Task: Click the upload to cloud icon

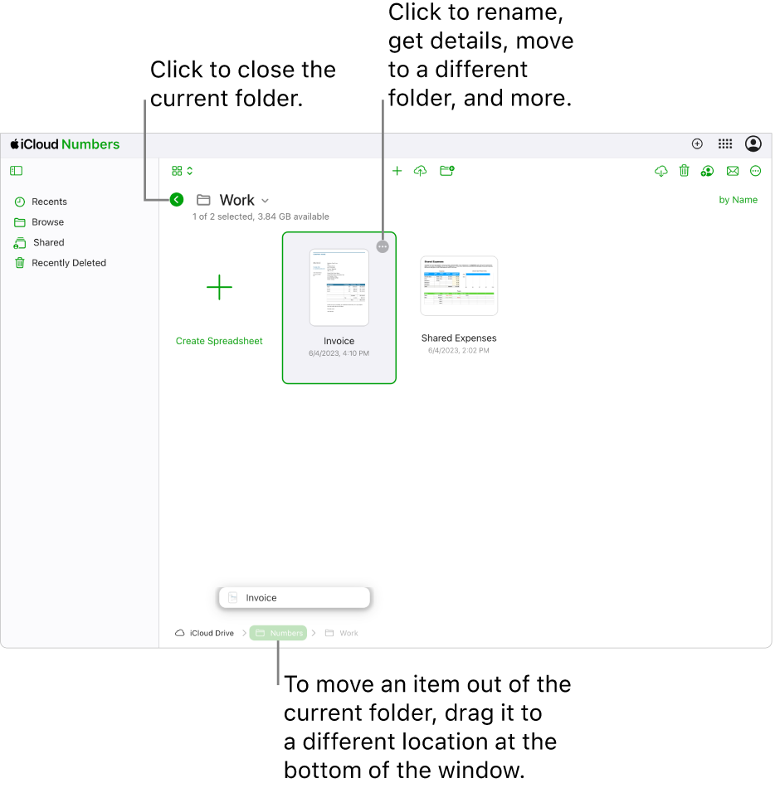Action: pos(421,171)
